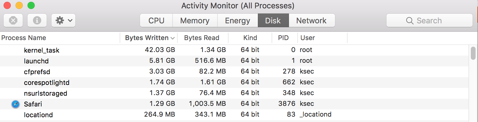Click the Quit Process X icon

(x=13, y=20)
